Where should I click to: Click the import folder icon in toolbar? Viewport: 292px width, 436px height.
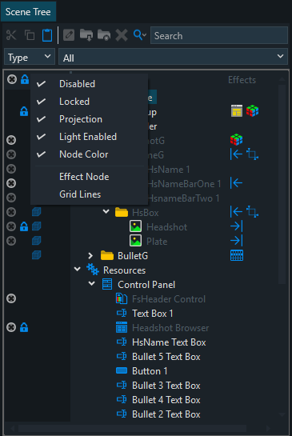coord(86,35)
